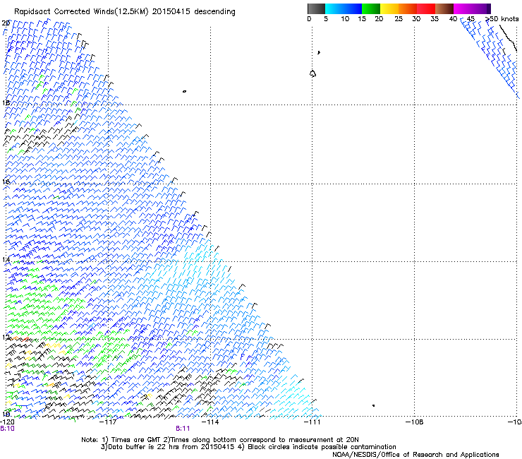Click the legend value '10'

tap(345, 19)
